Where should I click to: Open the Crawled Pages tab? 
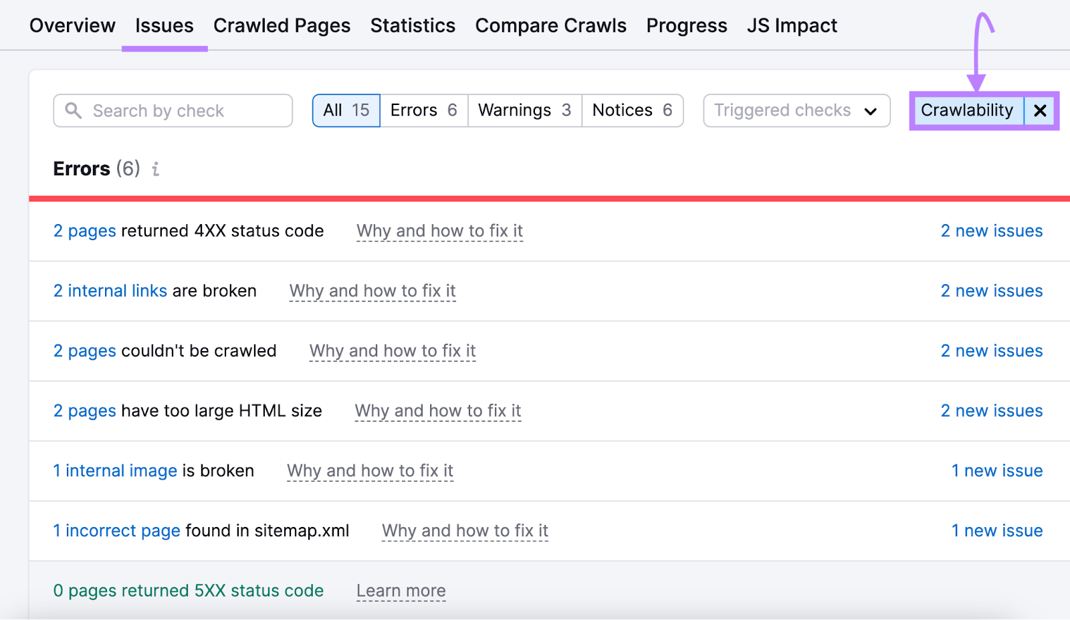282,25
